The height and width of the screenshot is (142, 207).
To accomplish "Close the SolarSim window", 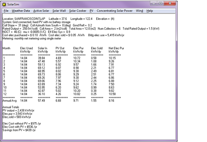I will pyautogui.click(x=170, y=3).
